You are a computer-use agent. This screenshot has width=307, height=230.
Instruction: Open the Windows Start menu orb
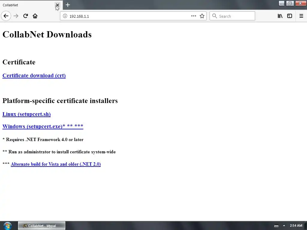point(7,226)
